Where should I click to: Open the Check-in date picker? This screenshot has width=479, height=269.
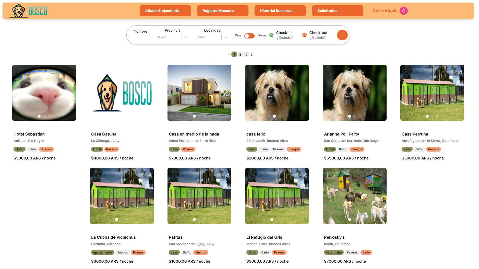(284, 37)
